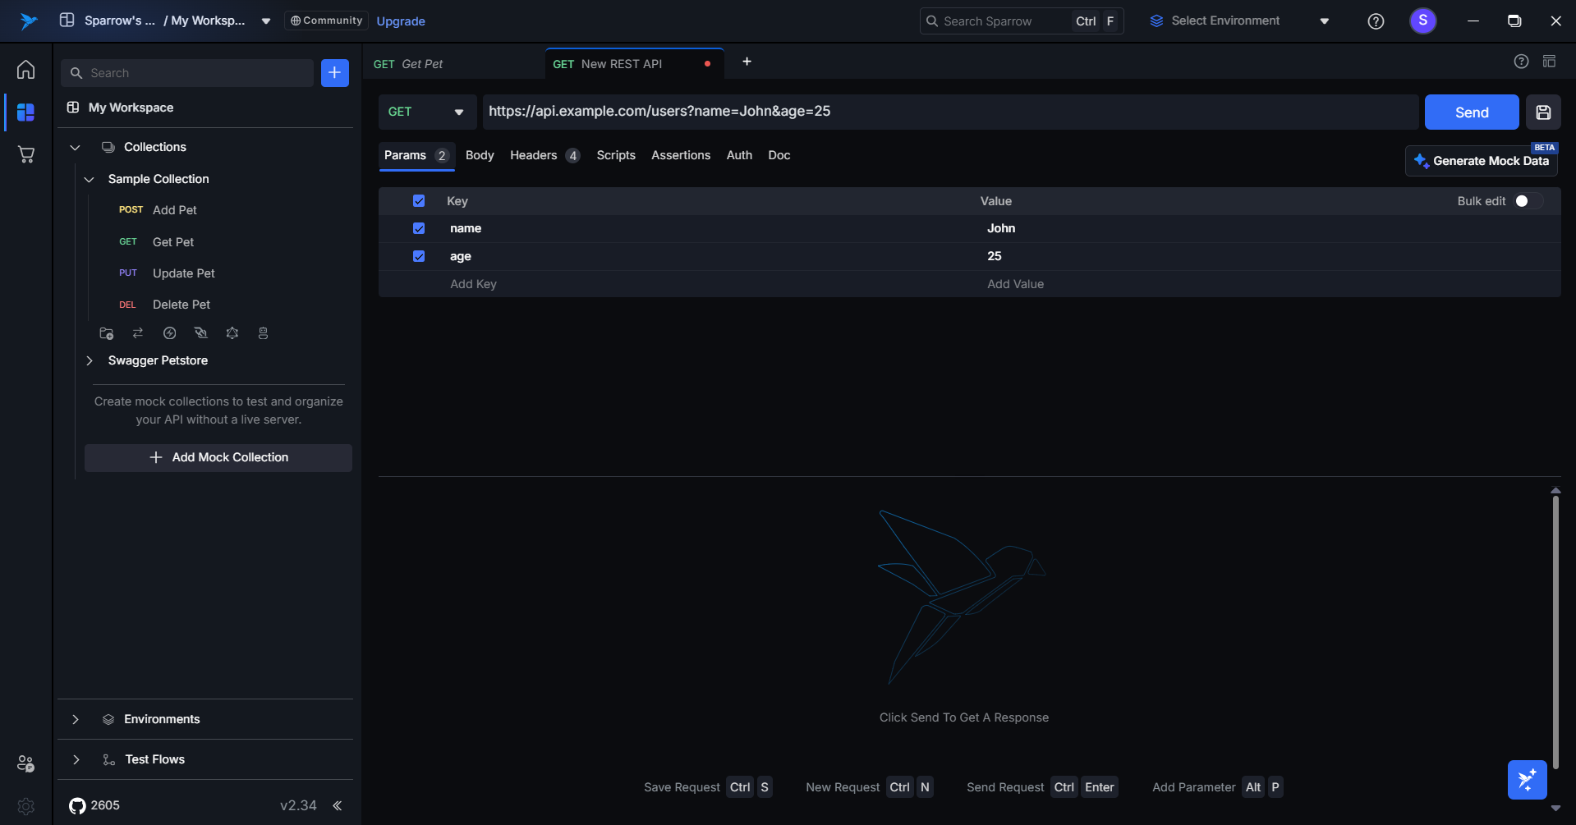Switch to the Headers tab
The height and width of the screenshot is (825, 1576).
coord(533,155)
